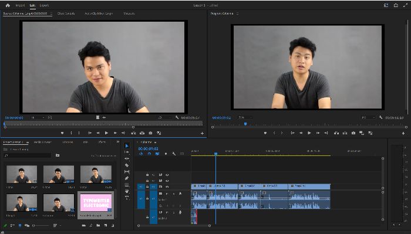Select the Type tool
Image resolution: width=411 pixels, height=234 pixels.
(127, 198)
